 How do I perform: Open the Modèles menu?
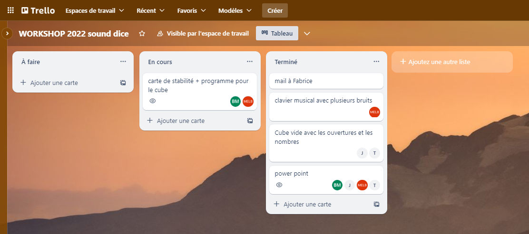[x=235, y=10]
